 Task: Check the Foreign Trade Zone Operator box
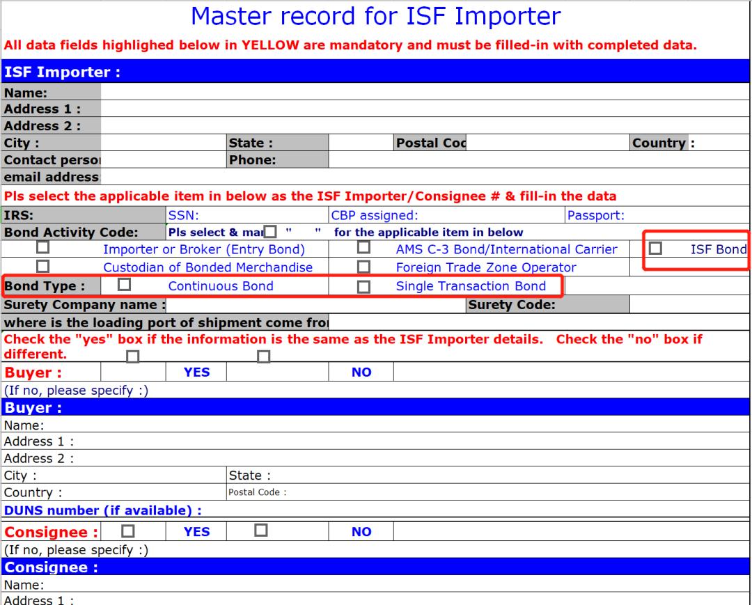[363, 266]
